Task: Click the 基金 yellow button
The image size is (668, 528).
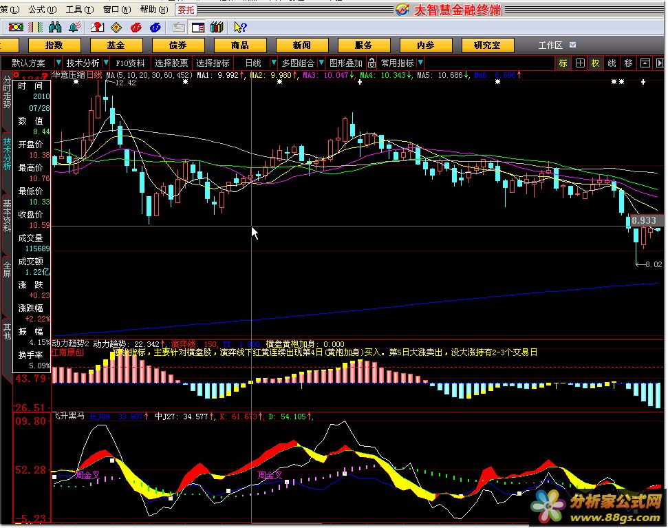Action: [x=116, y=45]
